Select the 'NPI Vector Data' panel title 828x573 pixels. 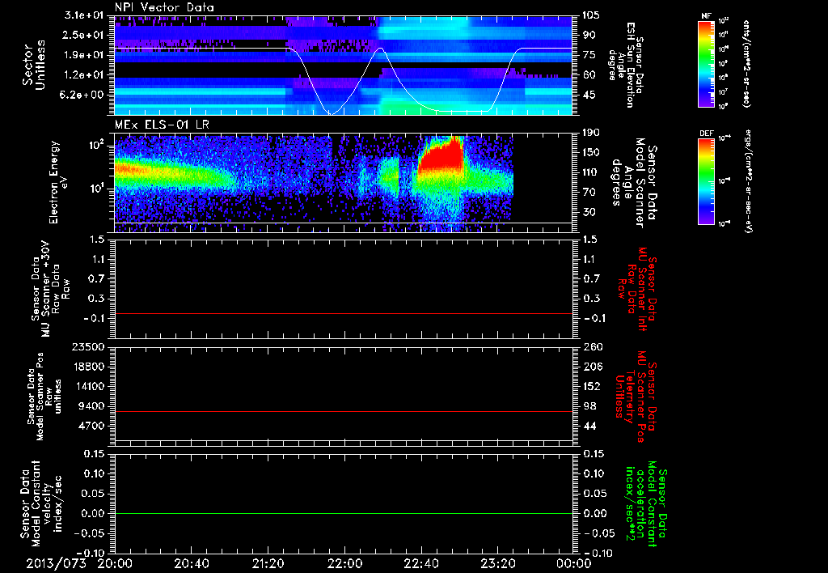pyautogui.click(x=164, y=7)
